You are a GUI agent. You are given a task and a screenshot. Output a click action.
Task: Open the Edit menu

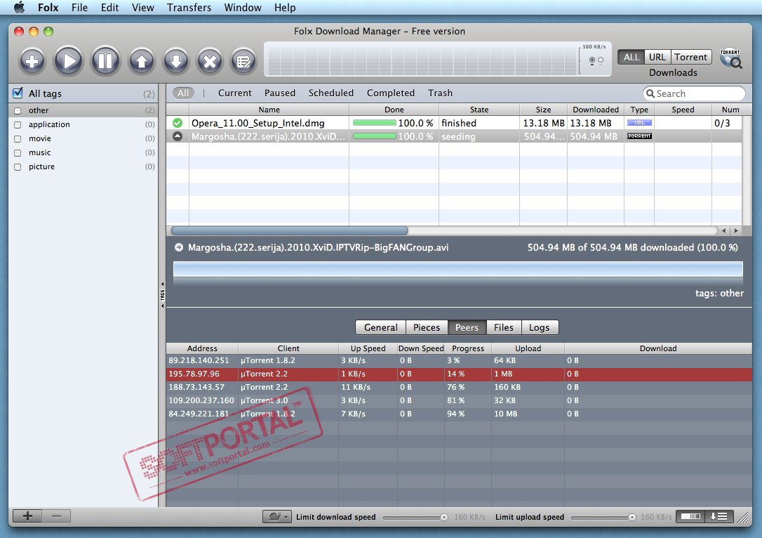click(x=110, y=7)
